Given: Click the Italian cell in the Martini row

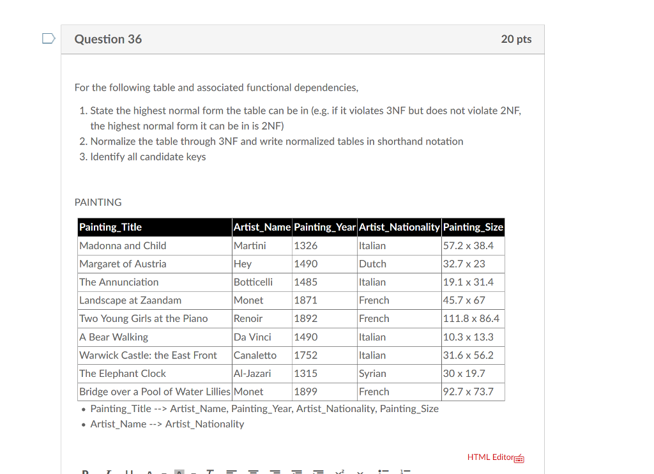Looking at the screenshot, I should [x=399, y=246].
